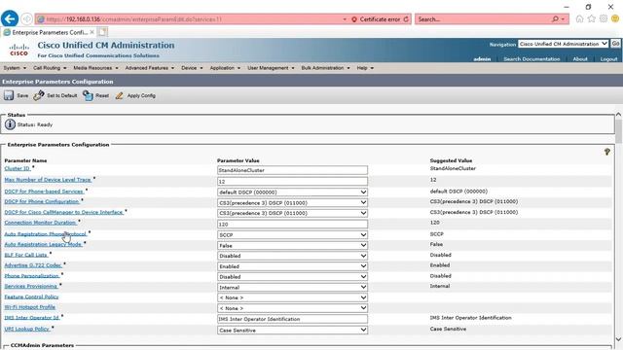
Task: Open the Navigation dropdown
Action: (563, 44)
